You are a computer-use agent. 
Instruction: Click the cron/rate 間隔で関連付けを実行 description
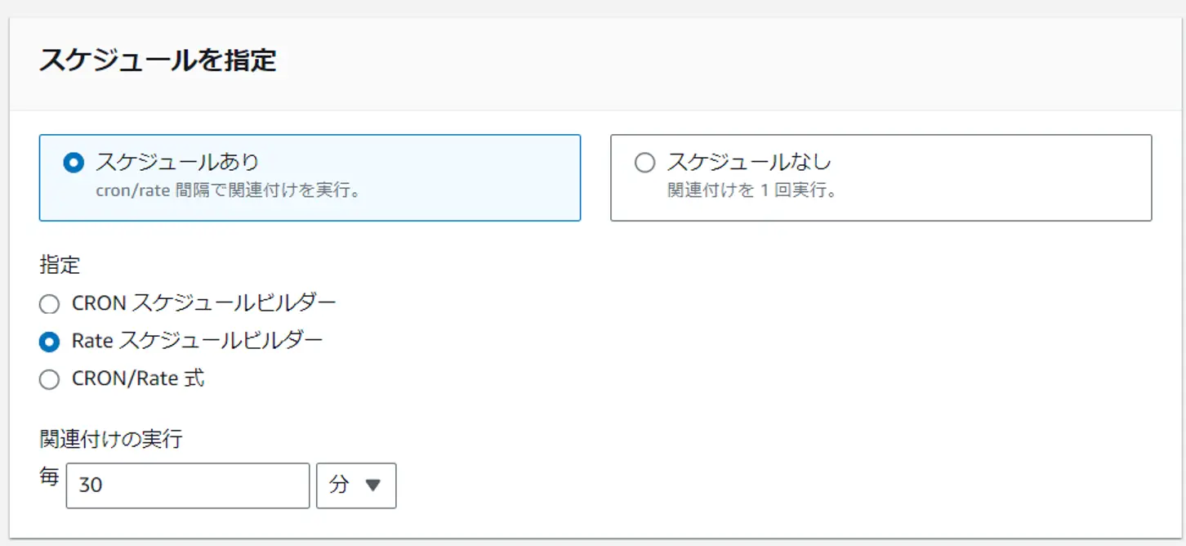228,191
